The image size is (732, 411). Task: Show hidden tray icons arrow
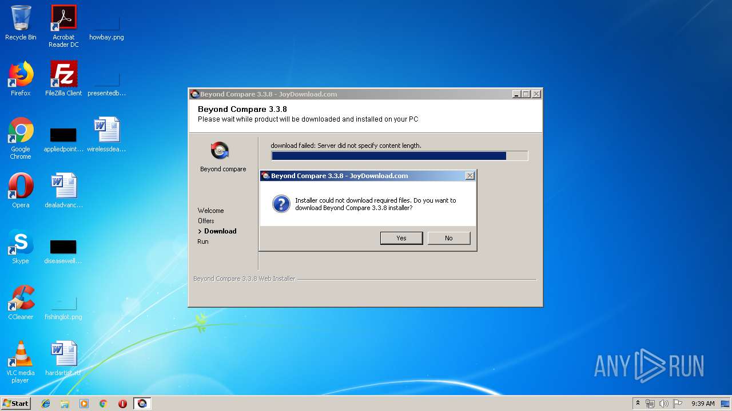click(x=638, y=404)
